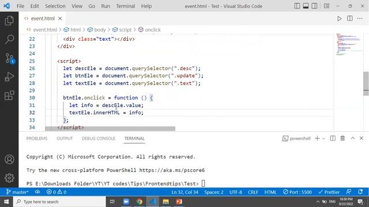Create a new terminal with plus icon
The height and width of the screenshot is (207, 369).
coord(317,139)
